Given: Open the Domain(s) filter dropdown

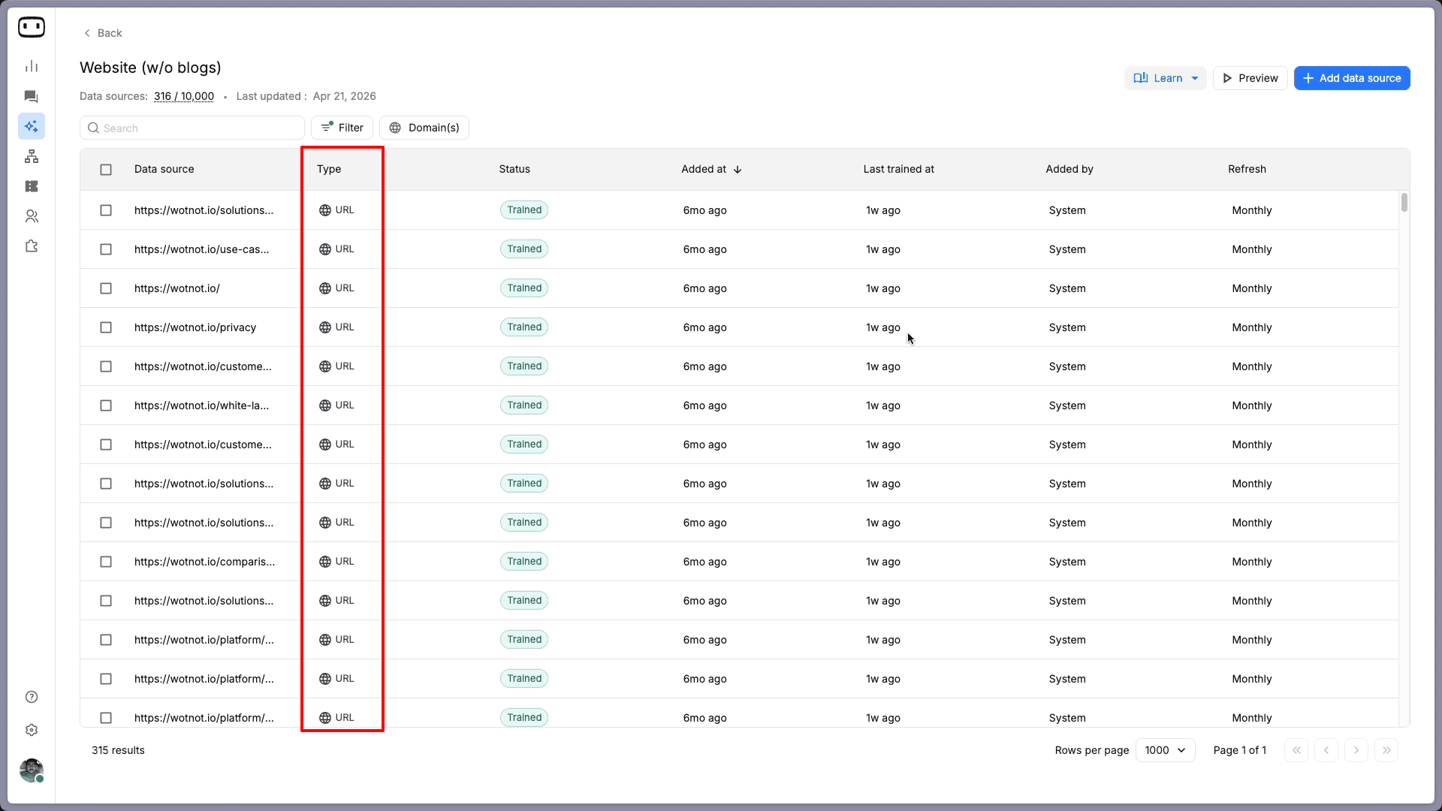Looking at the screenshot, I should pos(424,128).
